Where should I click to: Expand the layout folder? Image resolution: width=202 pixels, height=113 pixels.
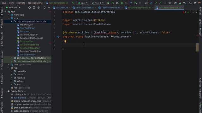click(11, 75)
